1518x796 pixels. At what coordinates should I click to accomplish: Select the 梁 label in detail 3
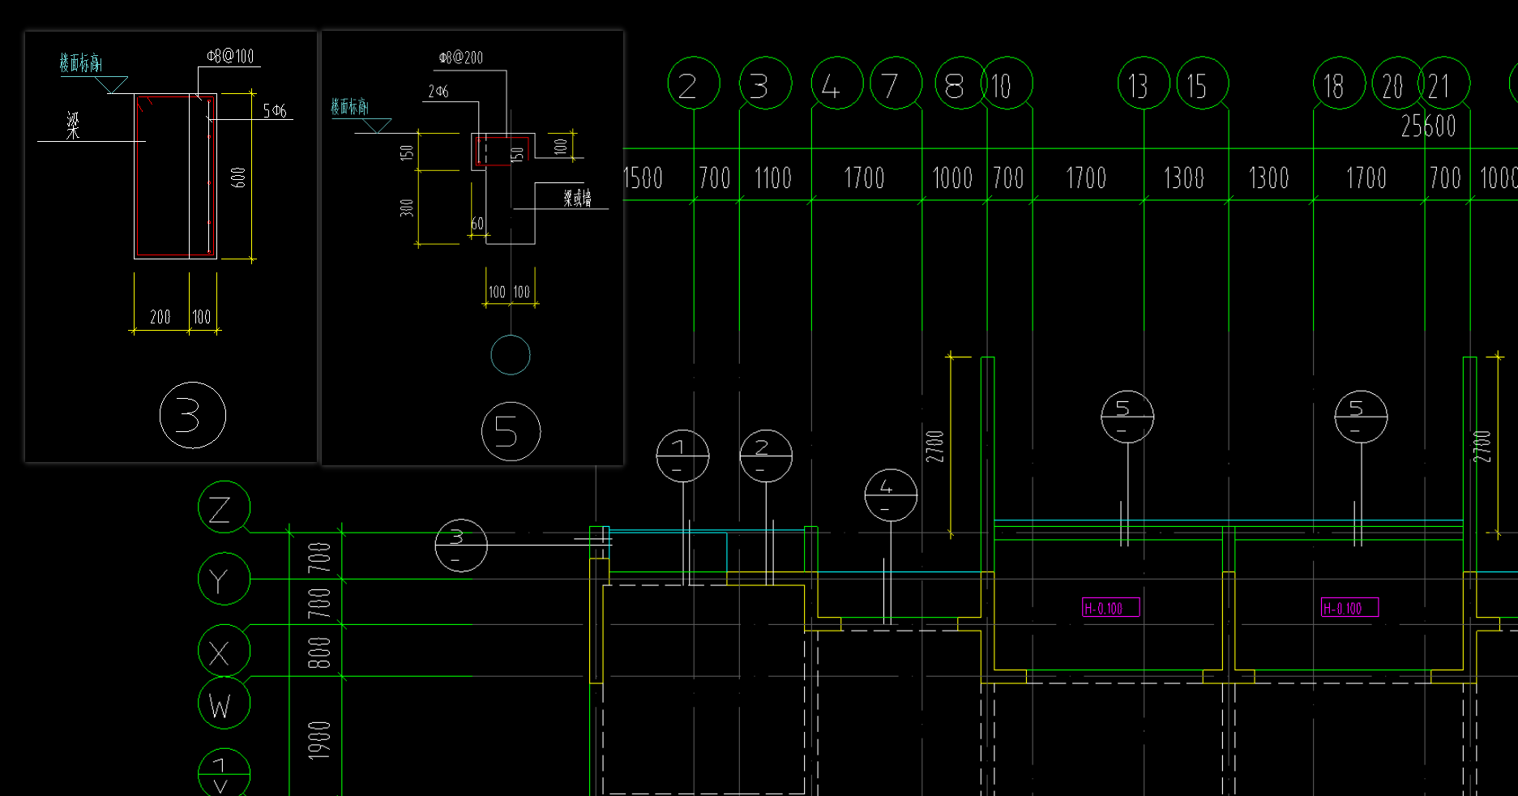73,126
